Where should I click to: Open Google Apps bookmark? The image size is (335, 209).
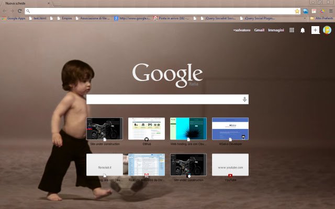[14, 18]
